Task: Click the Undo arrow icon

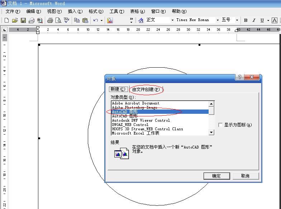Action: pyautogui.click(x=96, y=20)
